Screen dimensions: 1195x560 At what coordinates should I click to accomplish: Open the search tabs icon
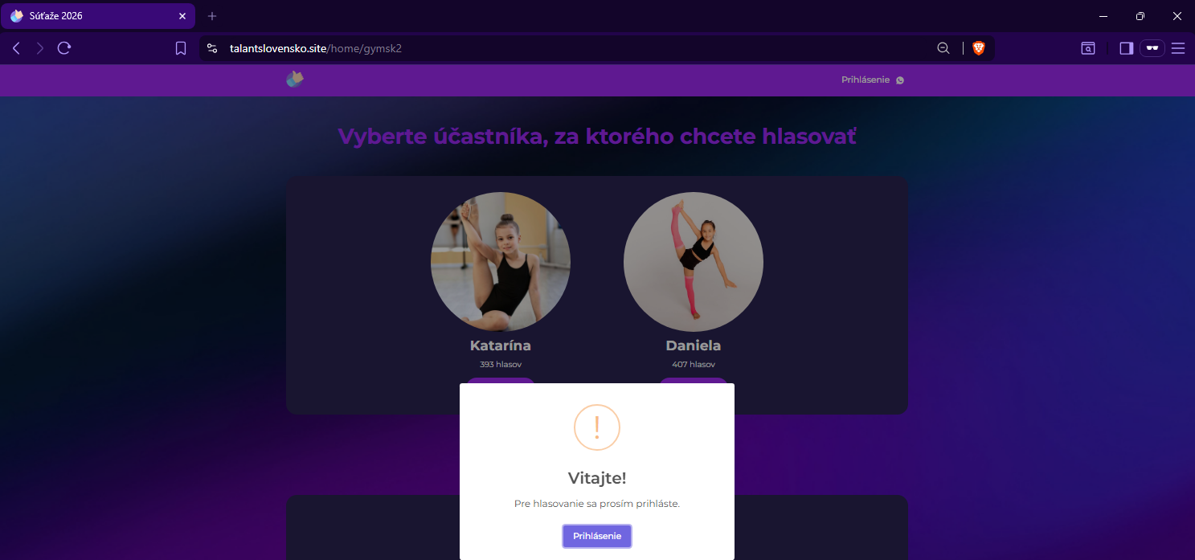coord(1087,48)
